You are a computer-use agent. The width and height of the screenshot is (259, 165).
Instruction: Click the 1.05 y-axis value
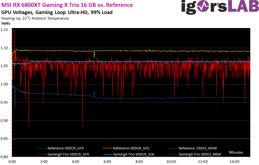pos(4,66)
